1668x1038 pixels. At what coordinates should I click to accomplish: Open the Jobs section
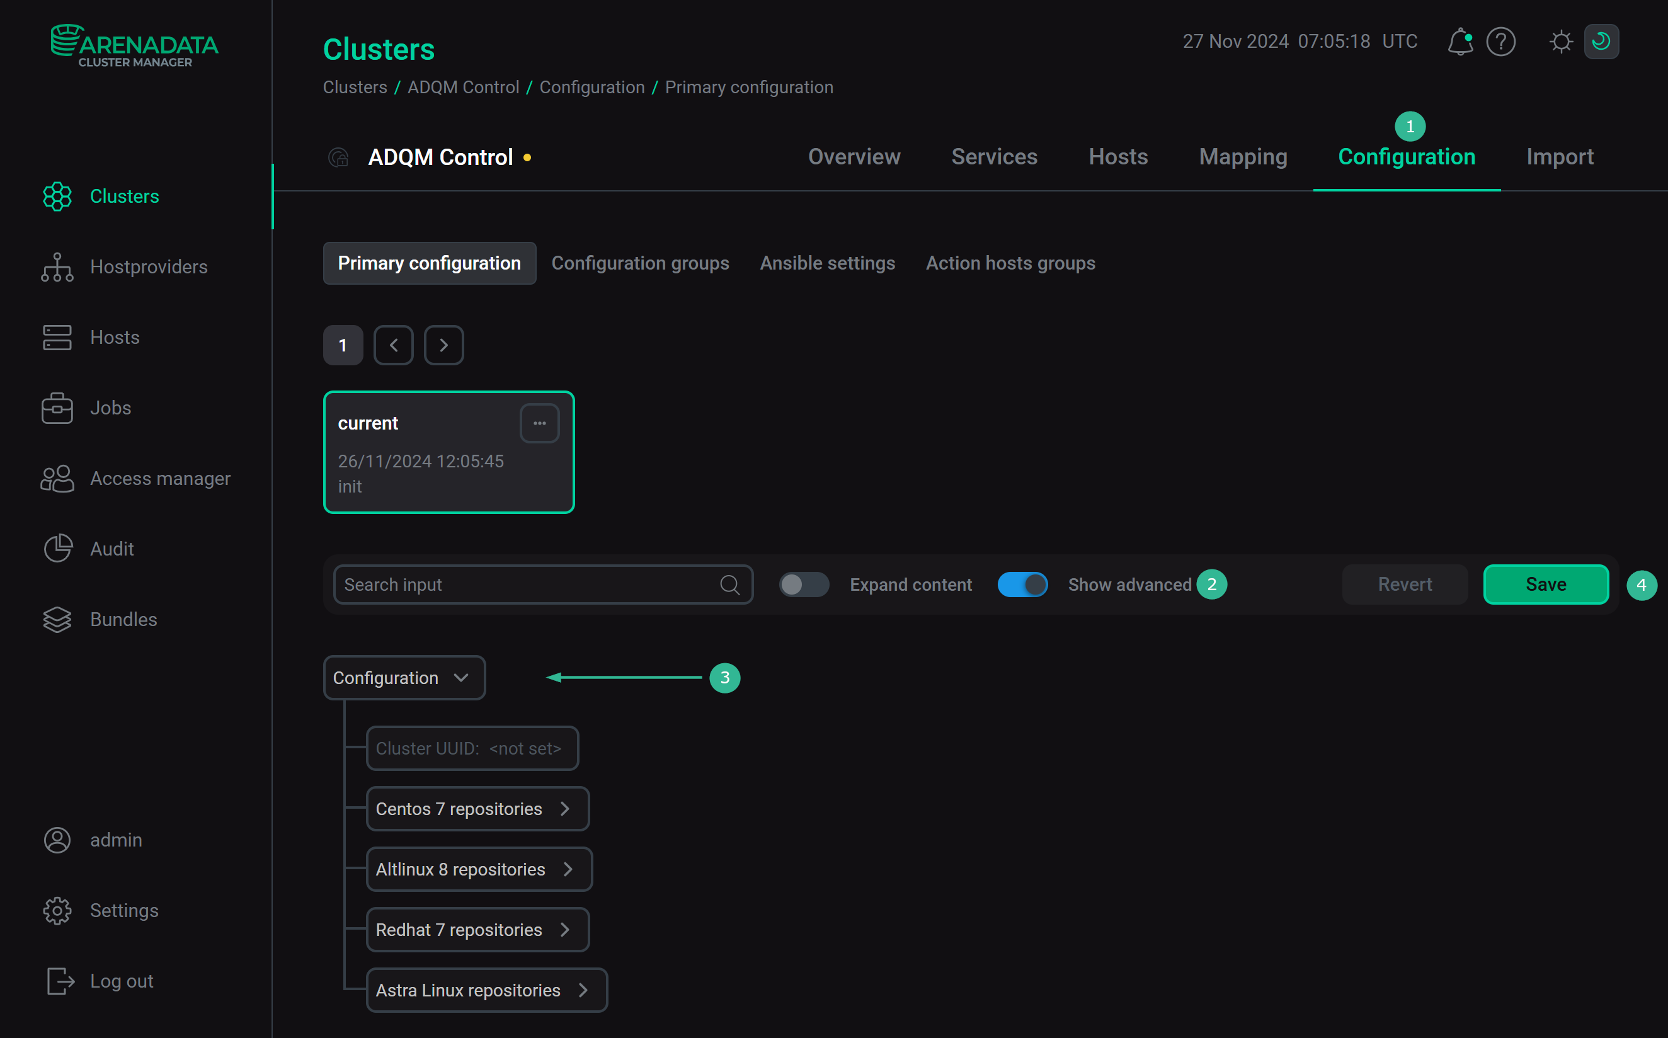pos(110,407)
